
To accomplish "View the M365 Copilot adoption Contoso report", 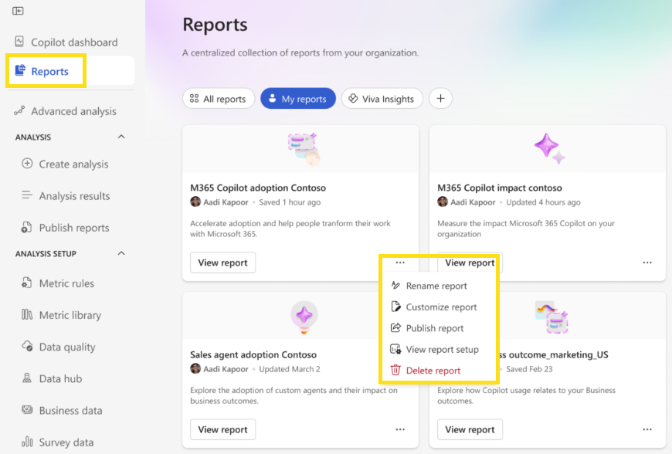I will pyautogui.click(x=222, y=263).
